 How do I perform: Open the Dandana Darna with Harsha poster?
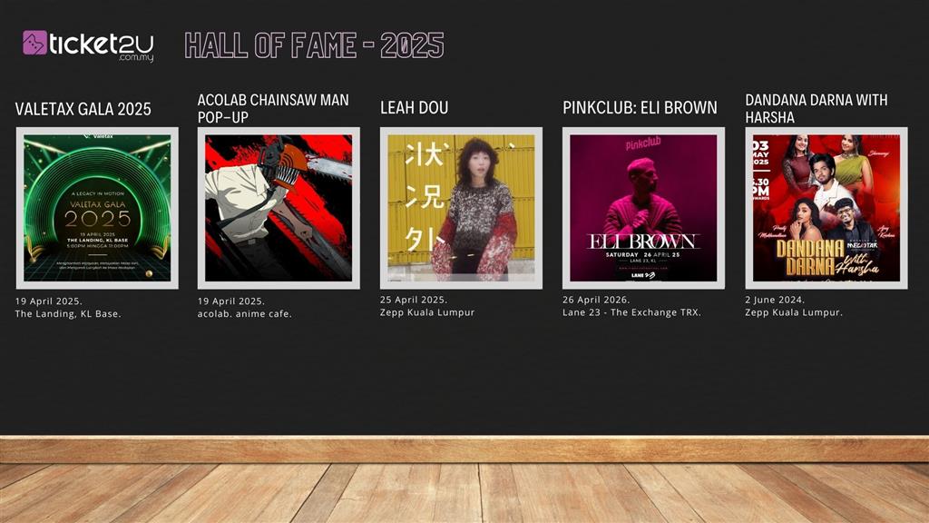pos(826,208)
